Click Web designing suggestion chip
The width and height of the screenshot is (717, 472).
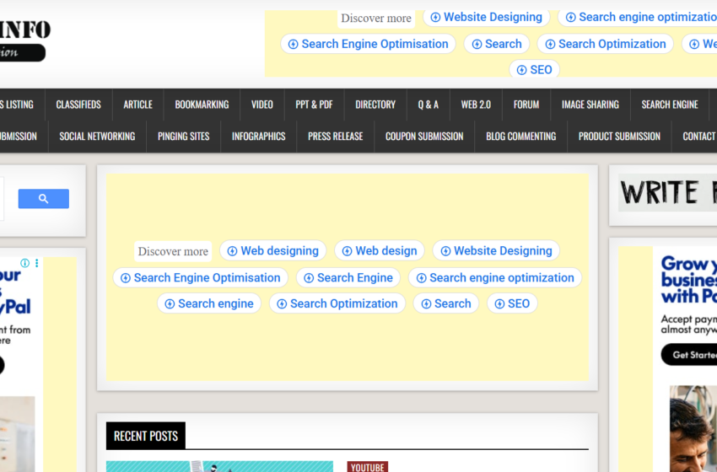click(273, 251)
